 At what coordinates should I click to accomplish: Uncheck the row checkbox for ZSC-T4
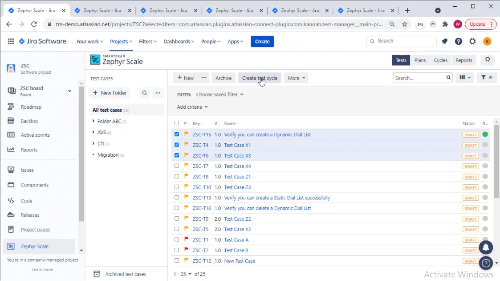point(177,145)
